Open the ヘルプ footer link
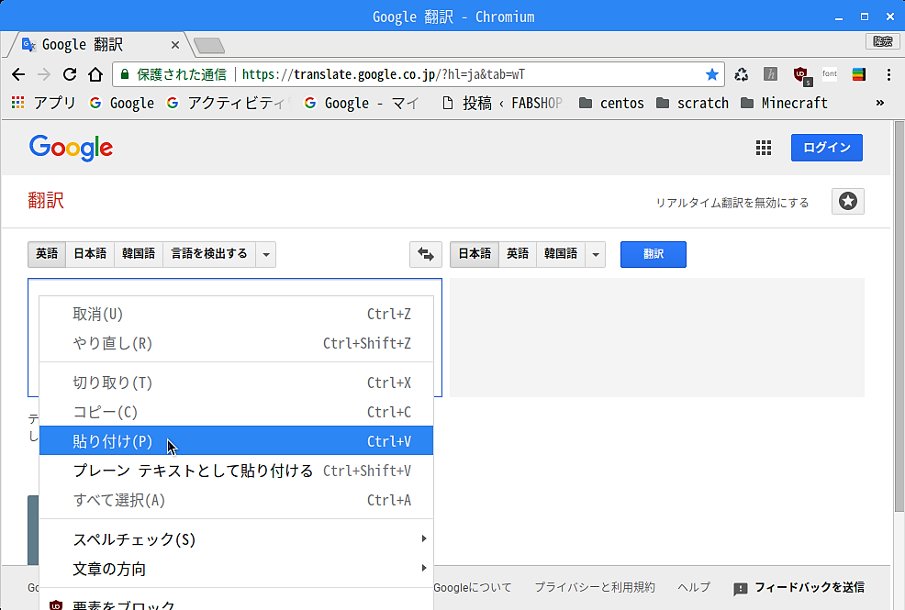The width and height of the screenshot is (905, 610). click(694, 587)
